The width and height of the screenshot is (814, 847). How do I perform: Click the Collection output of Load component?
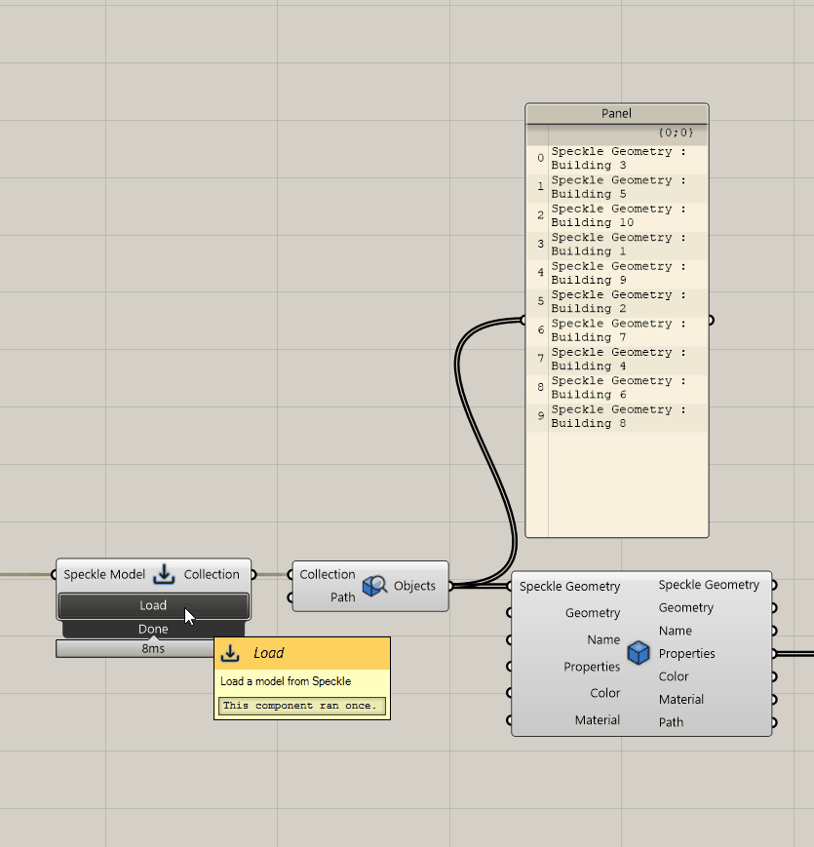point(212,574)
